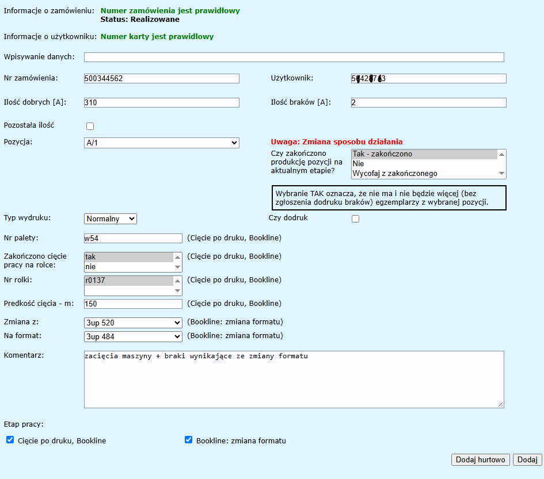Click the Użytkownik input field
544x479 pixels.
(x=428, y=78)
